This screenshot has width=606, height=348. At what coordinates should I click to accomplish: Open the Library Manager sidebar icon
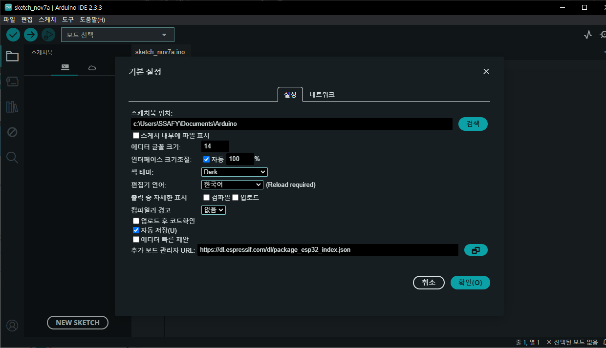(12, 107)
